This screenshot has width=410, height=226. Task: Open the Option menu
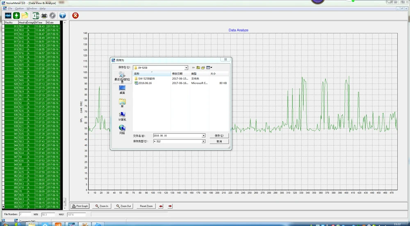click(x=19, y=9)
